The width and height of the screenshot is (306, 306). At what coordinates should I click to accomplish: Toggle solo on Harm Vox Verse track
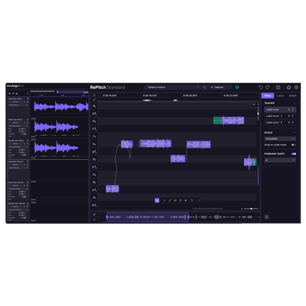(24, 123)
